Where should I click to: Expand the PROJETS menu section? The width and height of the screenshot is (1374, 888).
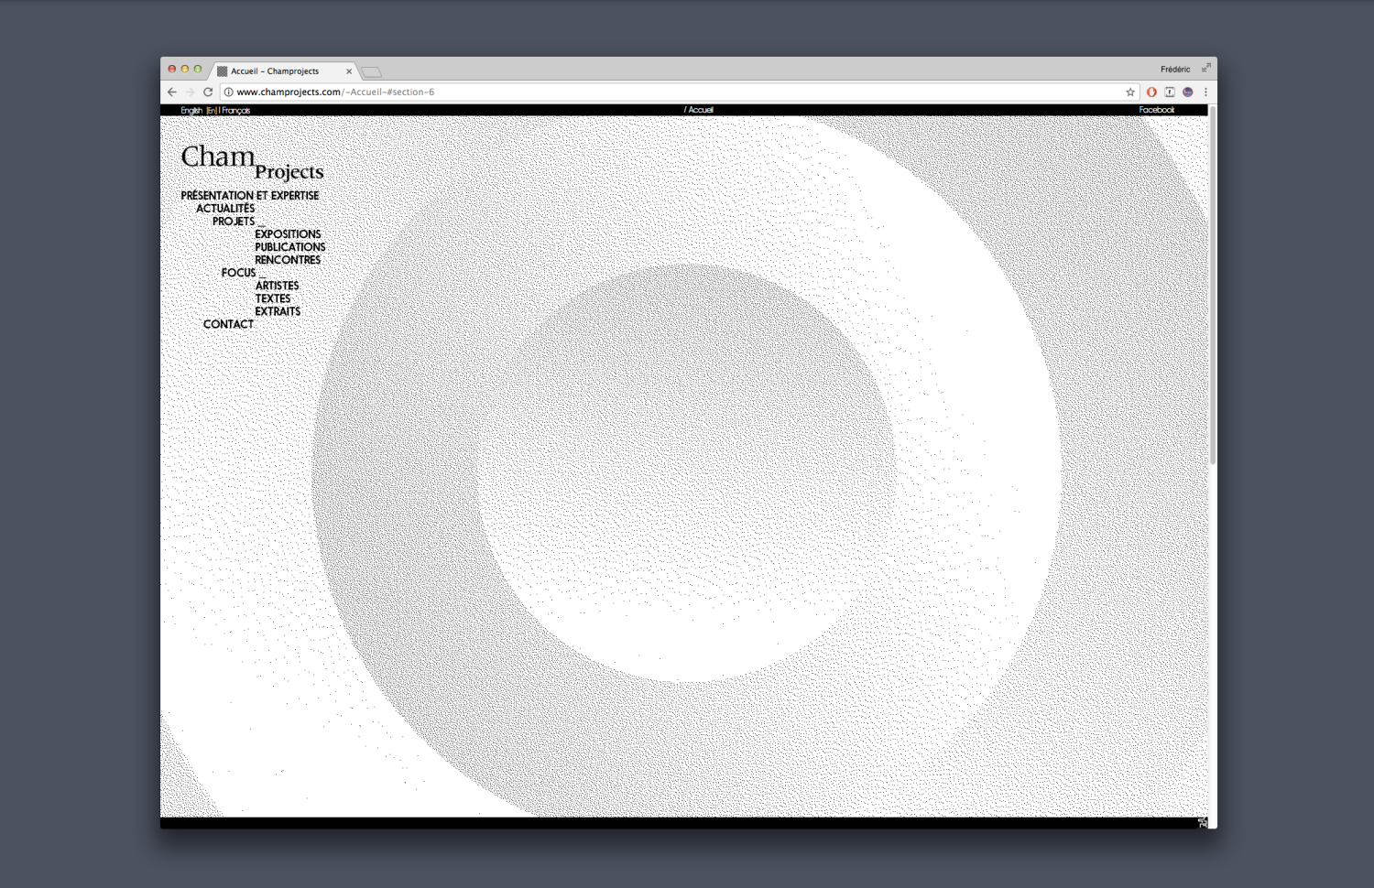click(x=234, y=222)
